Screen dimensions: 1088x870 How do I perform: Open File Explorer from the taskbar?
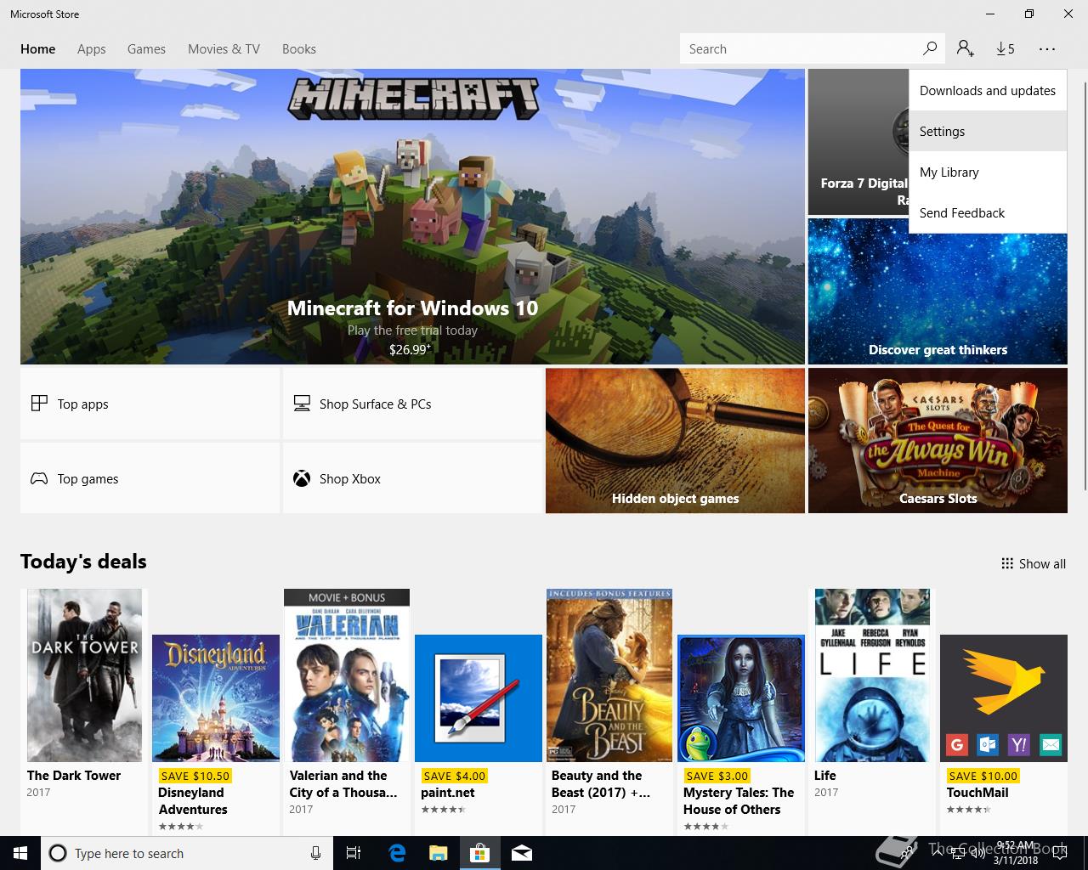click(438, 853)
